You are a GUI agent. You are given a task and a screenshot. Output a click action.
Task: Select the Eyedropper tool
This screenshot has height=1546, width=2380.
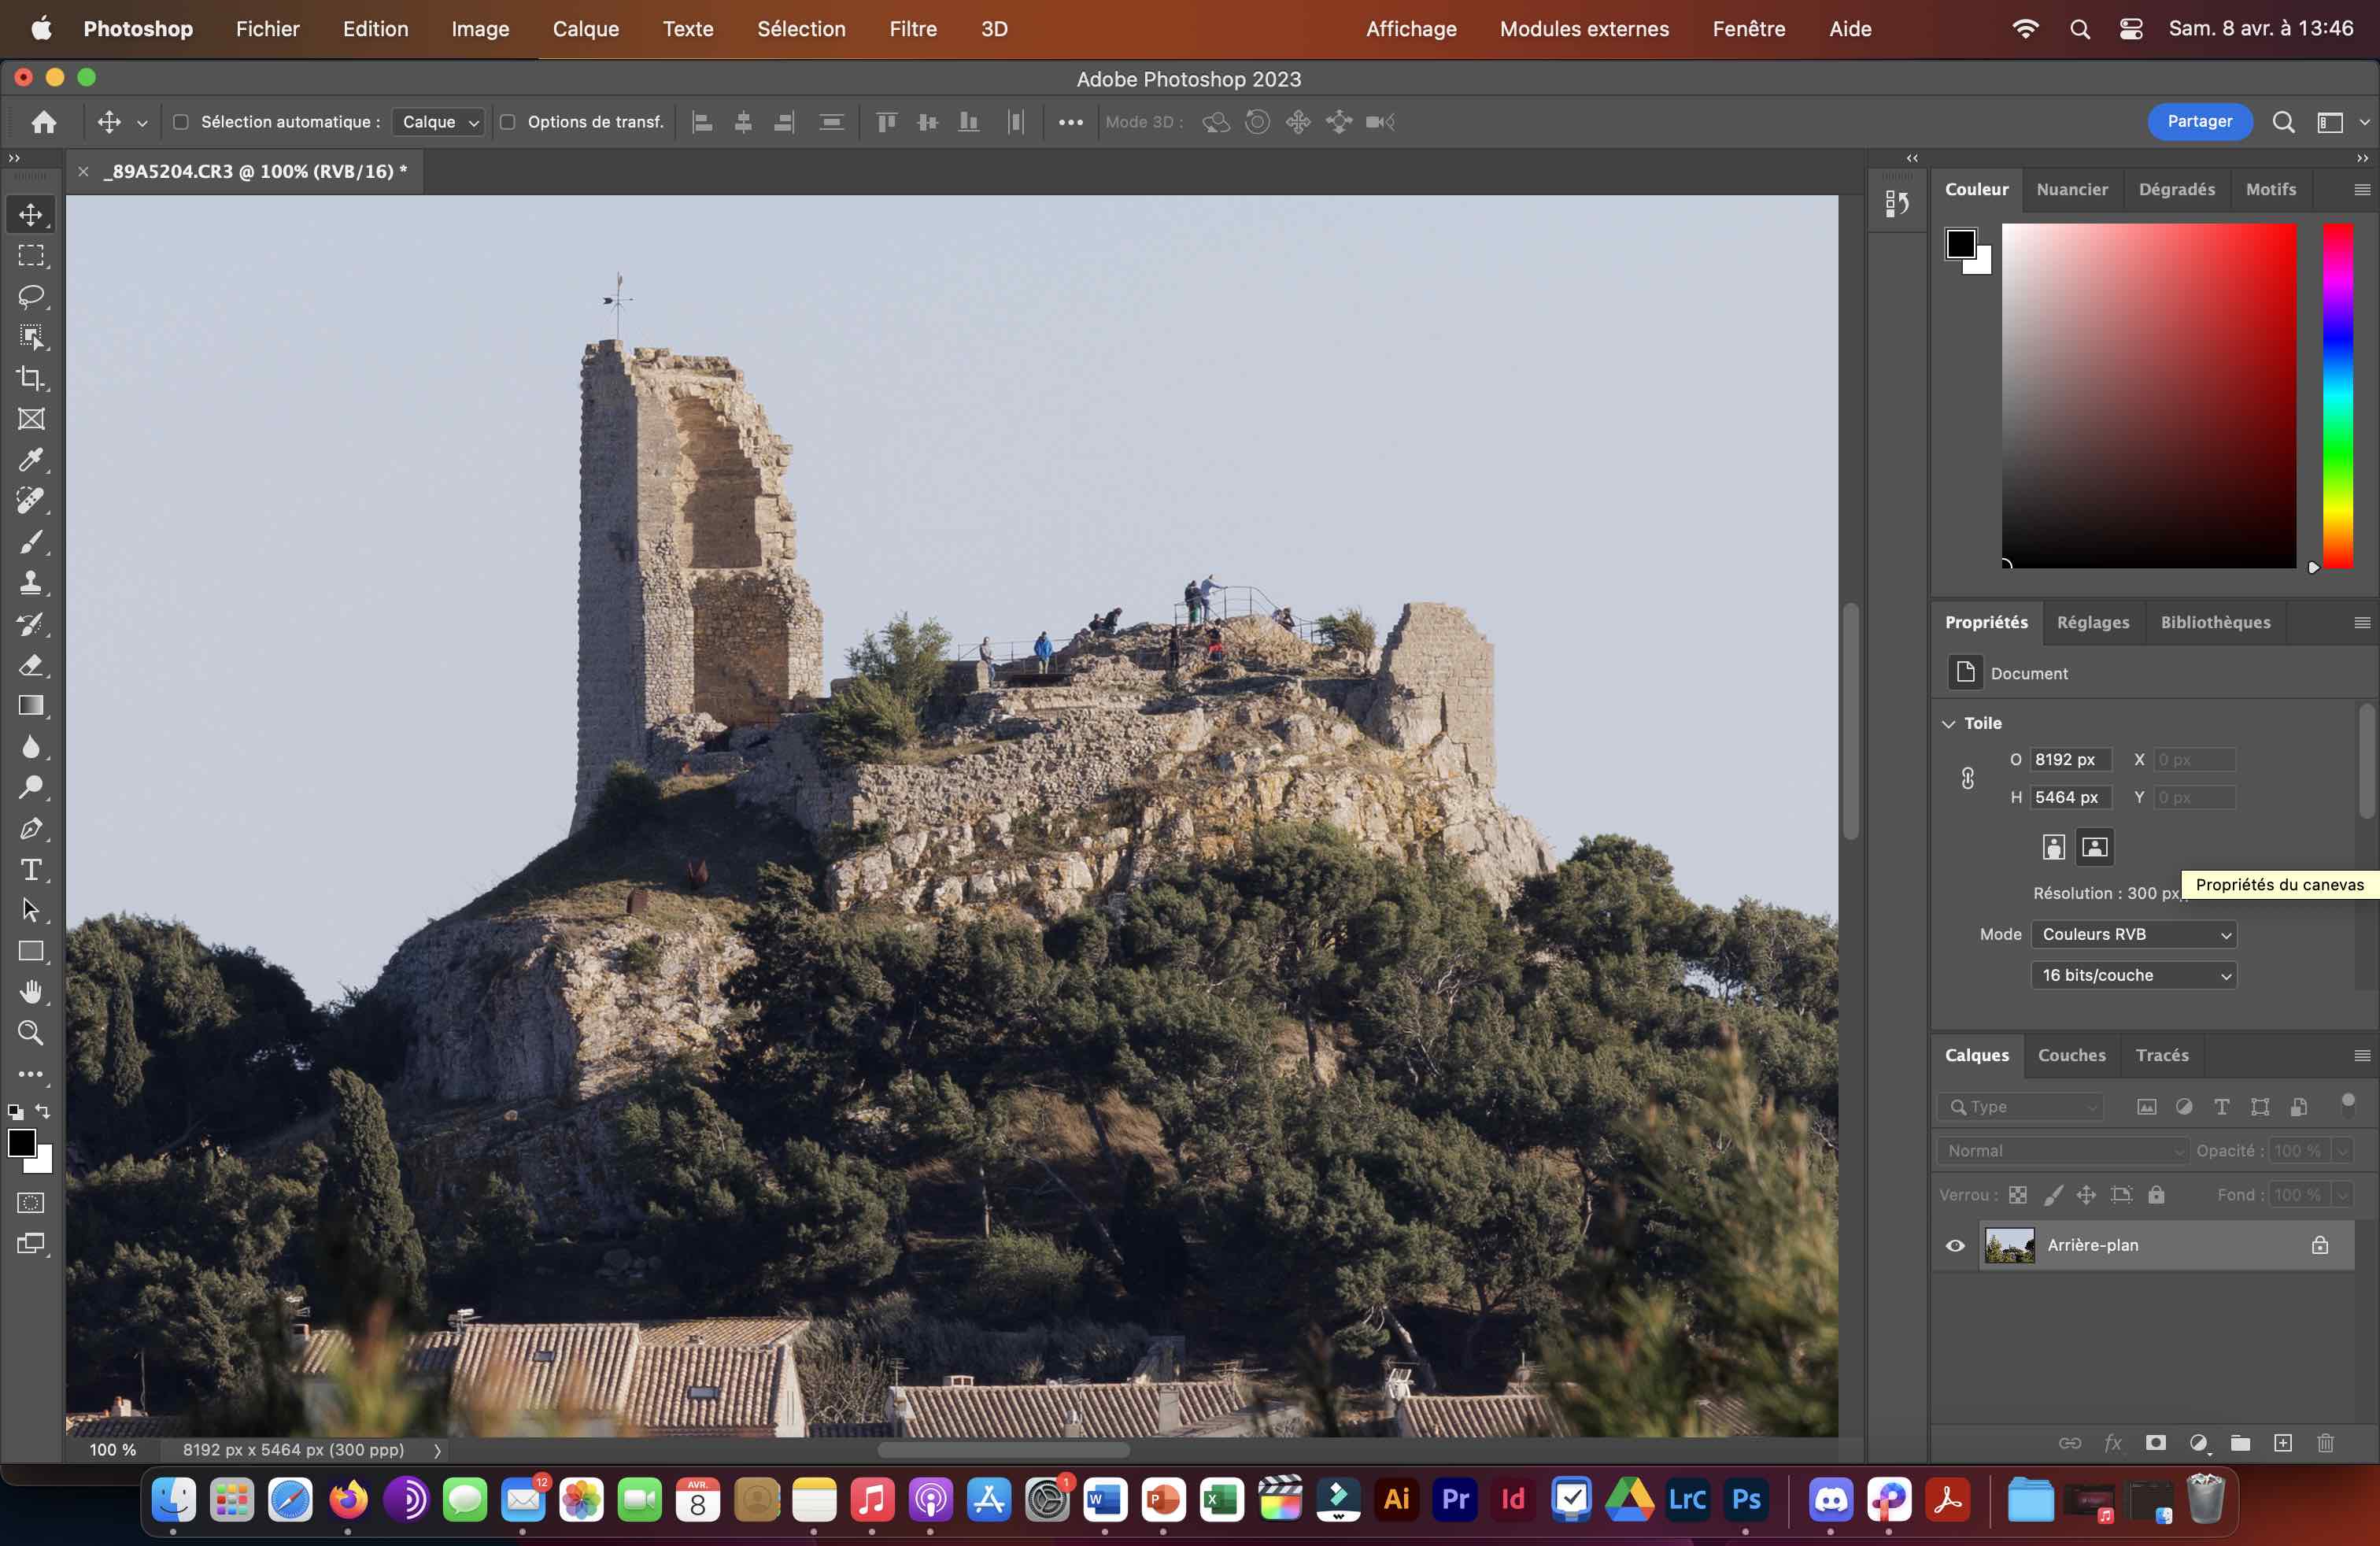click(x=31, y=460)
